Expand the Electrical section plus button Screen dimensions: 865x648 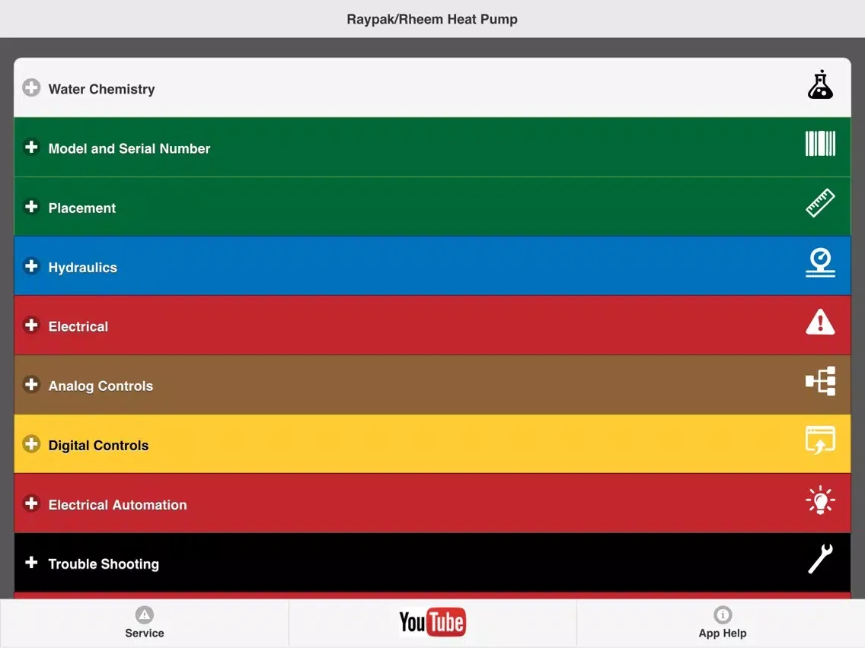tap(31, 325)
